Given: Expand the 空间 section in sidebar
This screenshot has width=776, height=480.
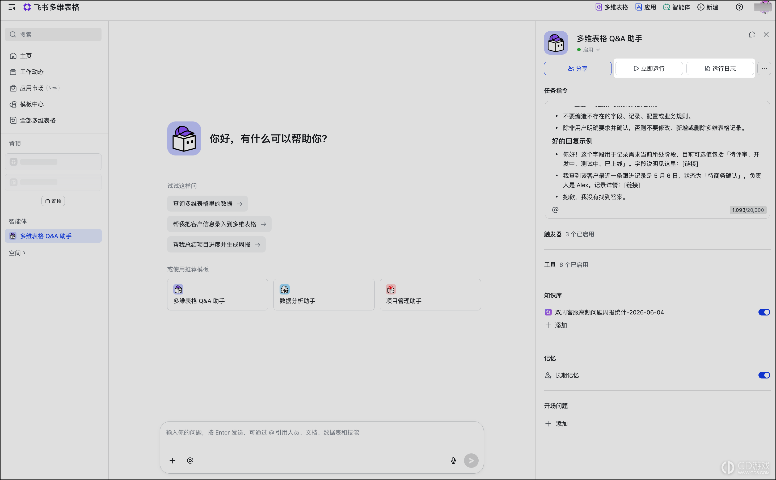Looking at the screenshot, I should pyautogui.click(x=18, y=253).
